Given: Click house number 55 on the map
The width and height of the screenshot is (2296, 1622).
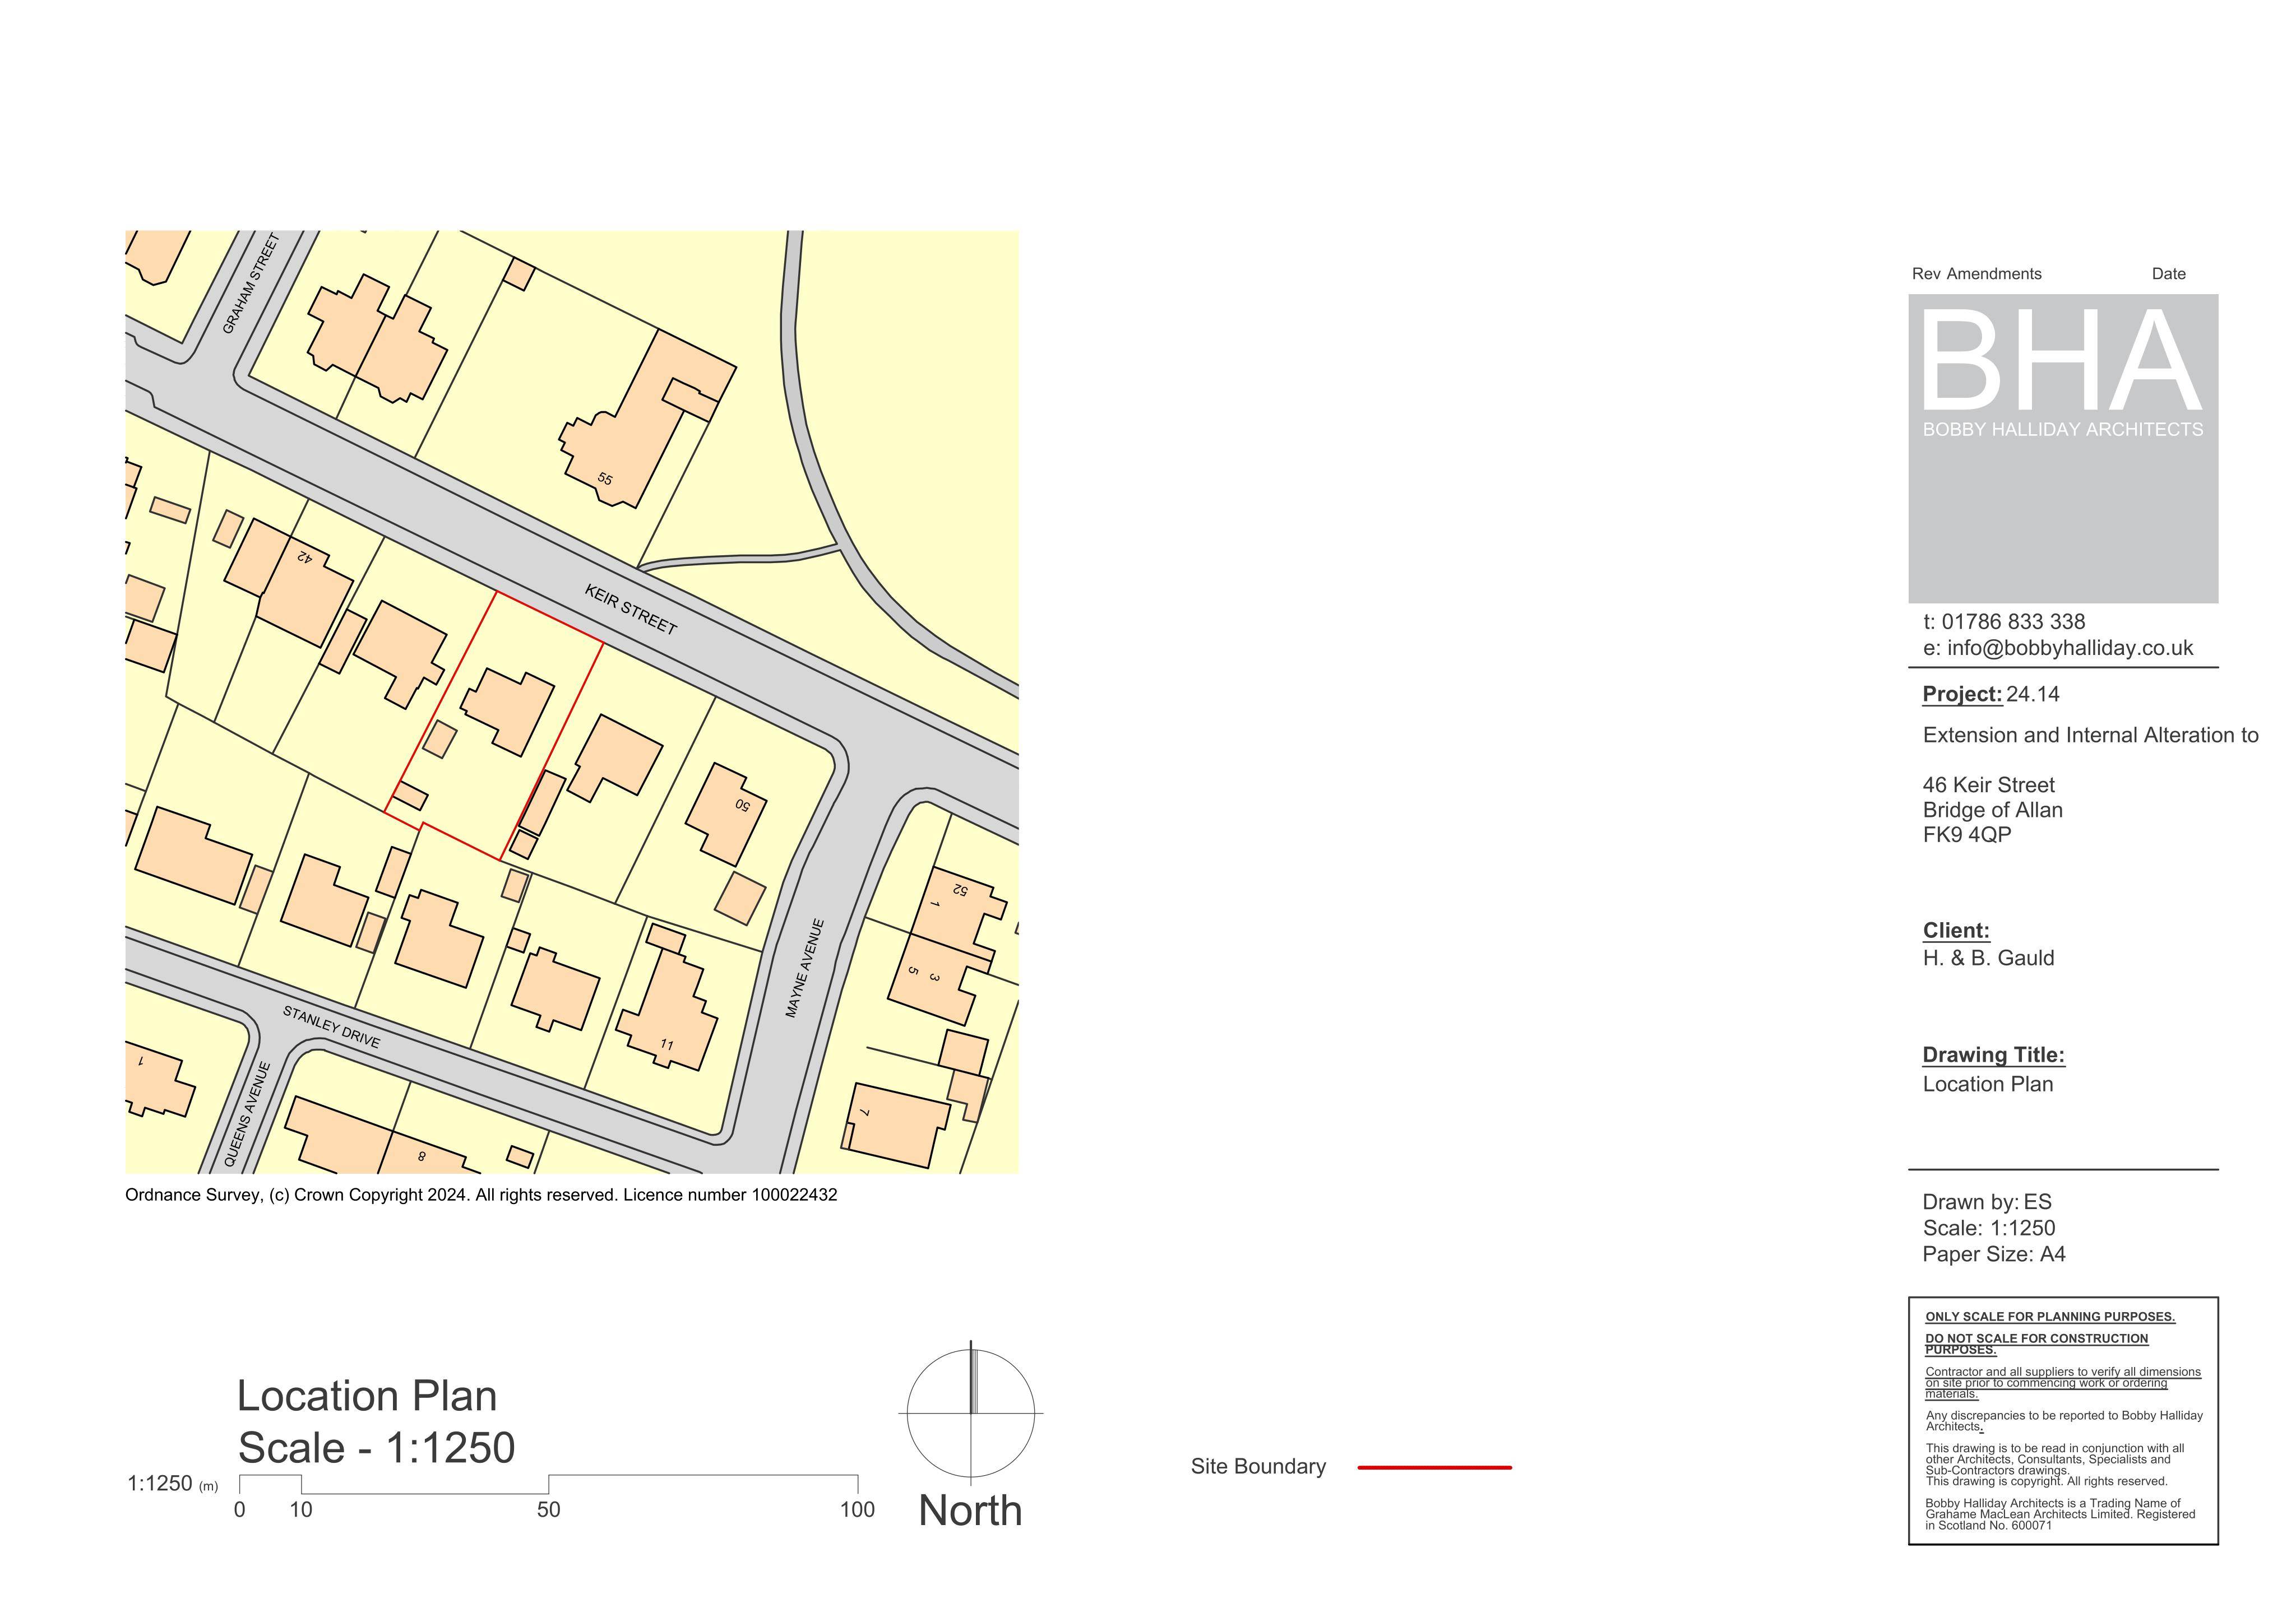Looking at the screenshot, I should point(605,478).
